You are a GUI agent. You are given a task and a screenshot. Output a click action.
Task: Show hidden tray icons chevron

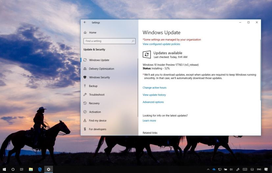[208, 169]
